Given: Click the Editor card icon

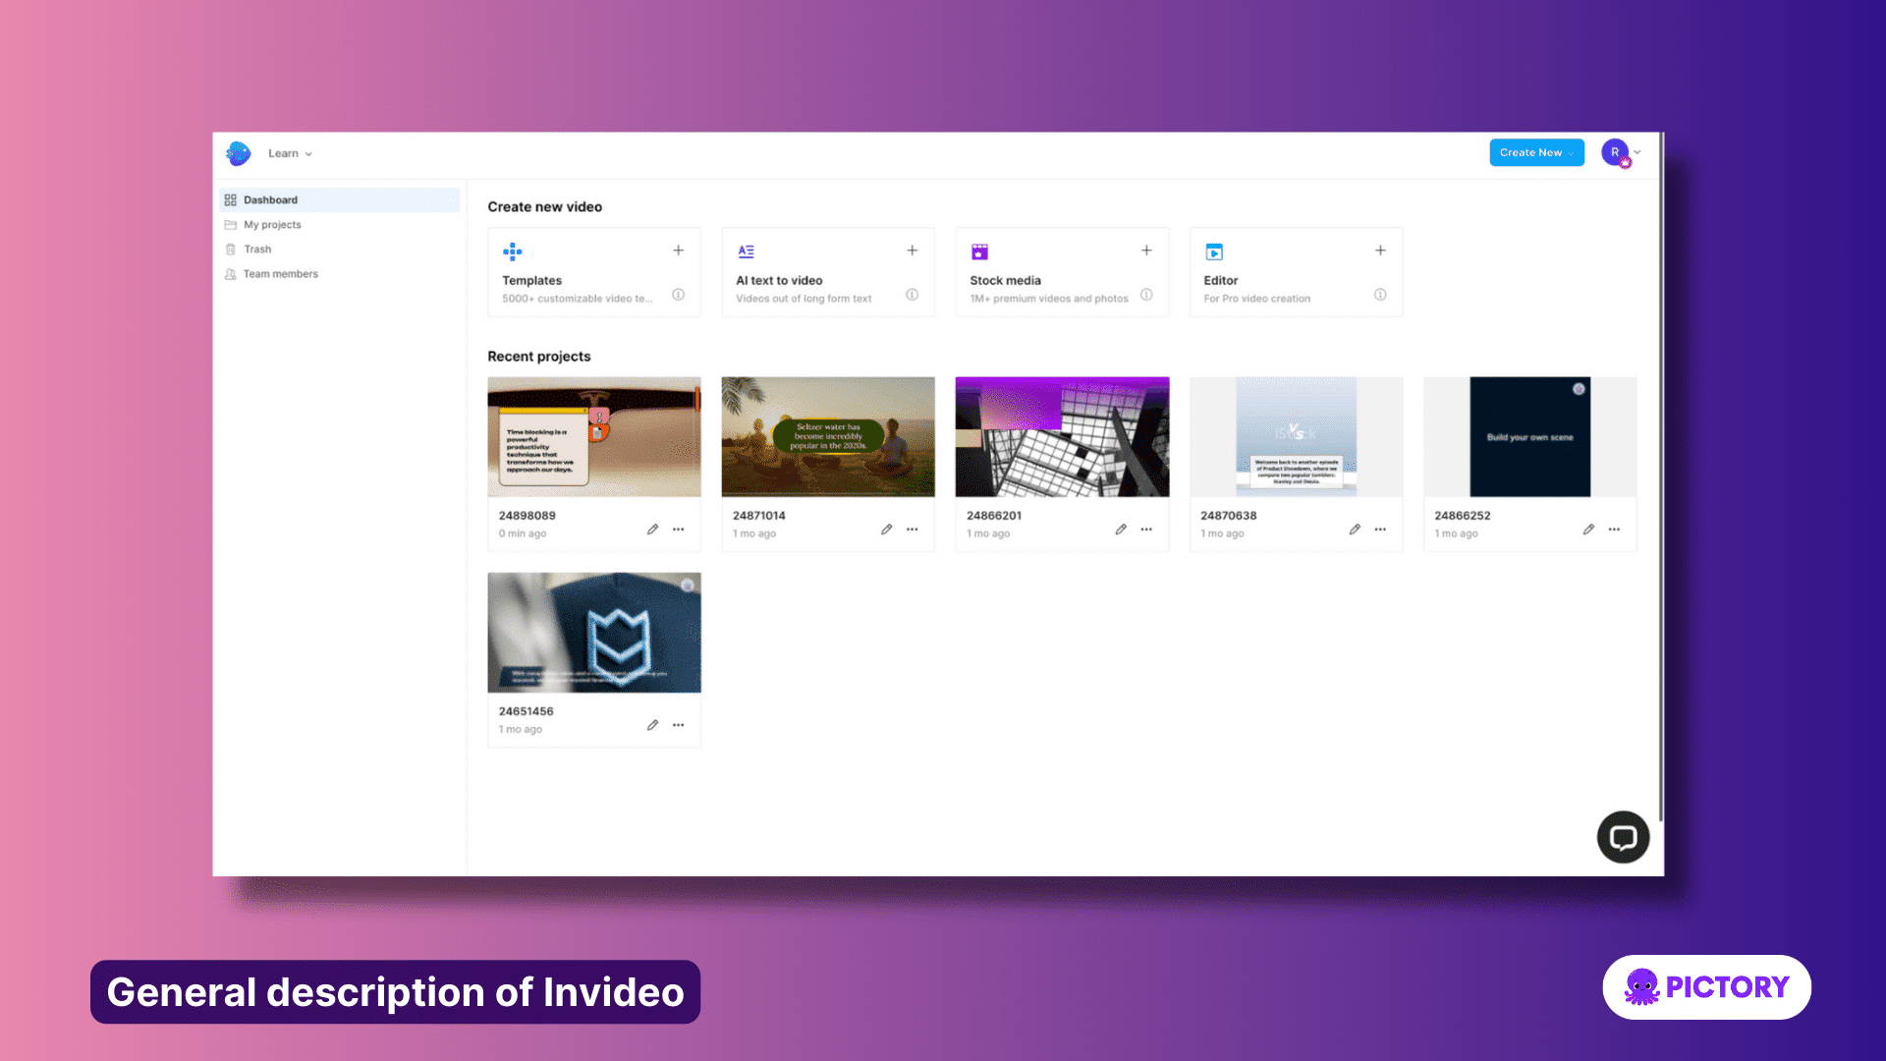Looking at the screenshot, I should pyautogui.click(x=1214, y=251).
